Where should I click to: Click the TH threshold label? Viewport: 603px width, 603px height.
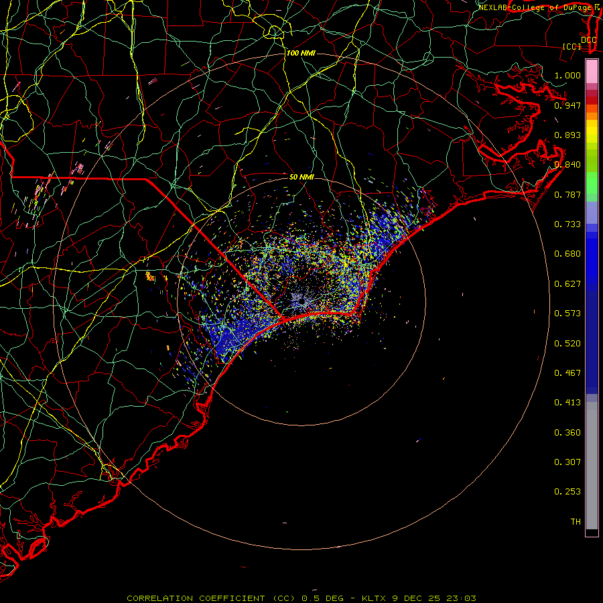(x=576, y=522)
